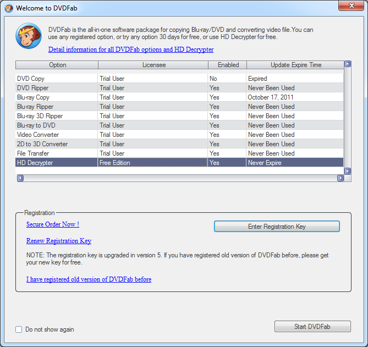This screenshot has width=368, height=347.
Task: Open I have registered old version link
Action: pos(89,279)
